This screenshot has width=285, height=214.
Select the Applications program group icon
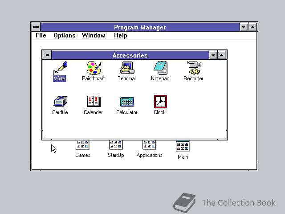coord(149,145)
